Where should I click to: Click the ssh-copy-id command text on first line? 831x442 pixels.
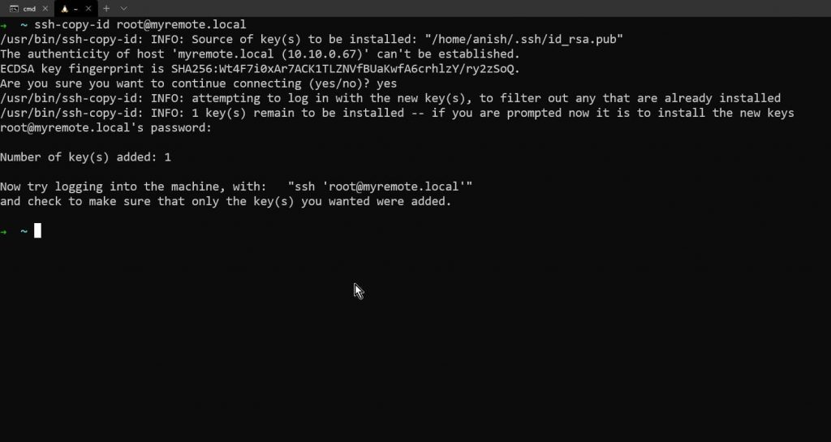pyautogui.click(x=140, y=25)
